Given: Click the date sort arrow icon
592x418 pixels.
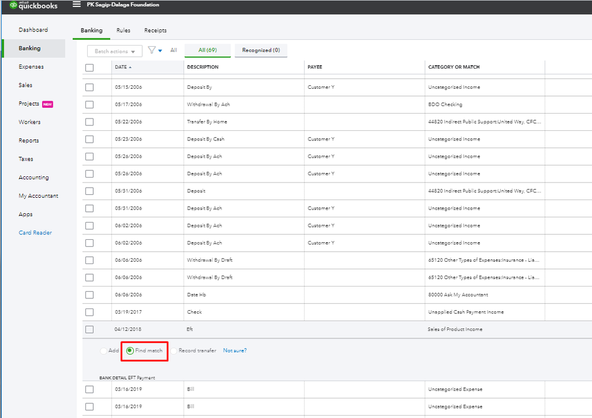Looking at the screenshot, I should (x=130, y=67).
